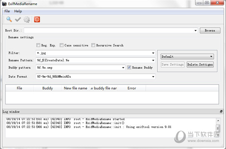
Task: Click the log window scrollbar thumb
Action: click(x=218, y=128)
